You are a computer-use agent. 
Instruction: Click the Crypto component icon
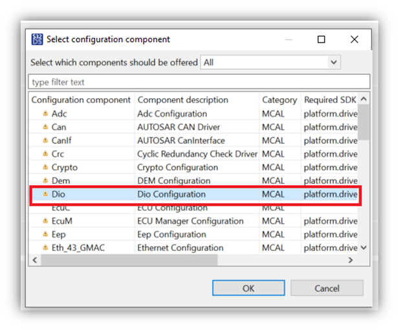45,168
